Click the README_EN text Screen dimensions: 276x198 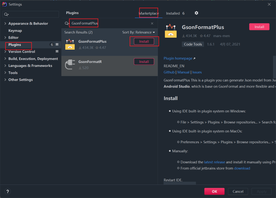[x=174, y=66]
